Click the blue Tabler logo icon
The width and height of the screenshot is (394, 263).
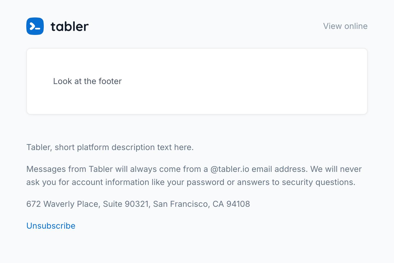coord(35,26)
